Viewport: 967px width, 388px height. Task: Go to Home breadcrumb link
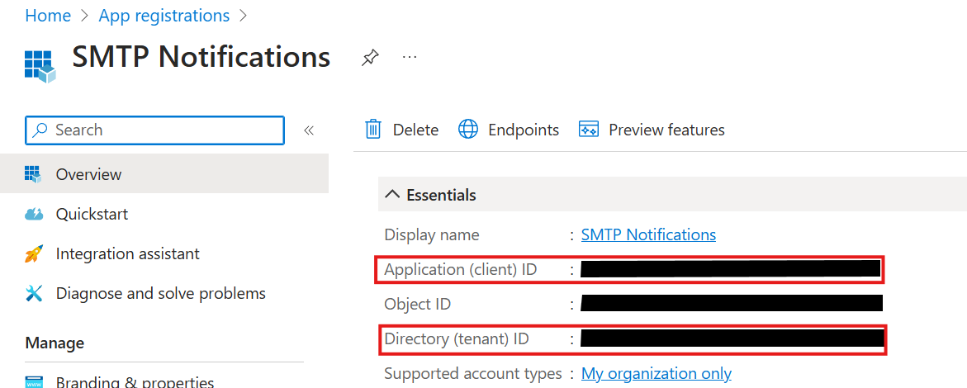click(48, 16)
